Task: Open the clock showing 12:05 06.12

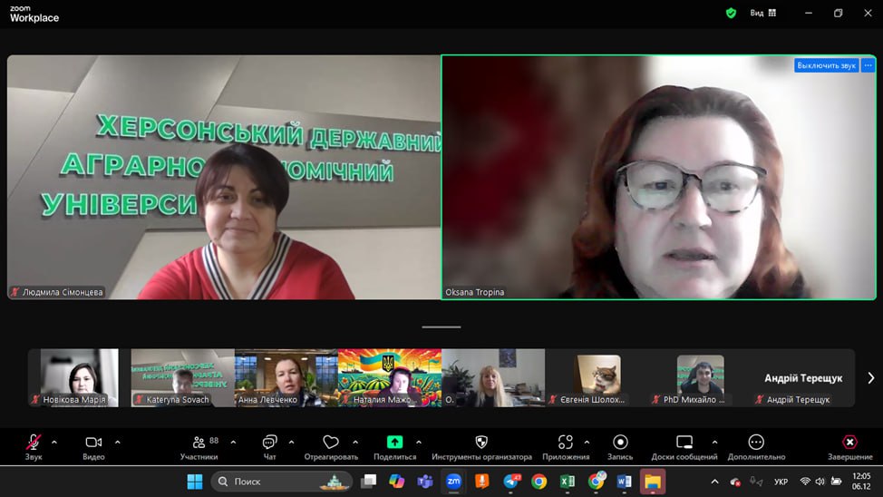Action: [861, 482]
